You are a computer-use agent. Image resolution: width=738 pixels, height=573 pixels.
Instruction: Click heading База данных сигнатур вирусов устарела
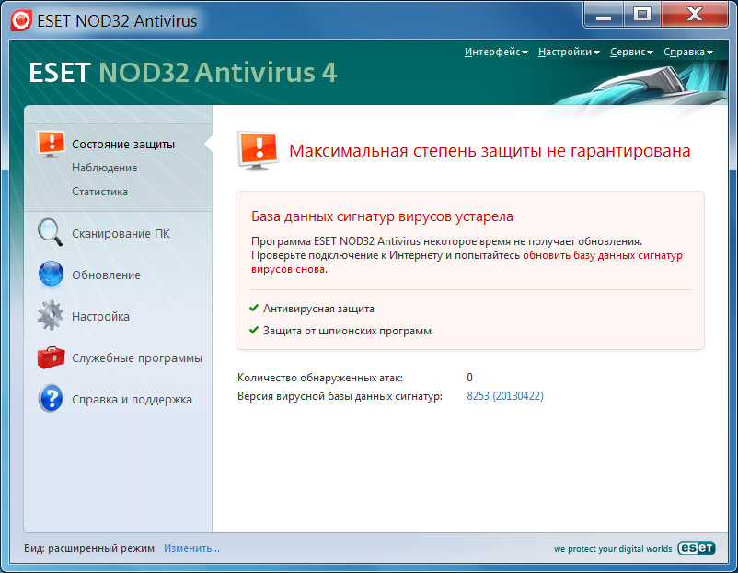(x=382, y=216)
